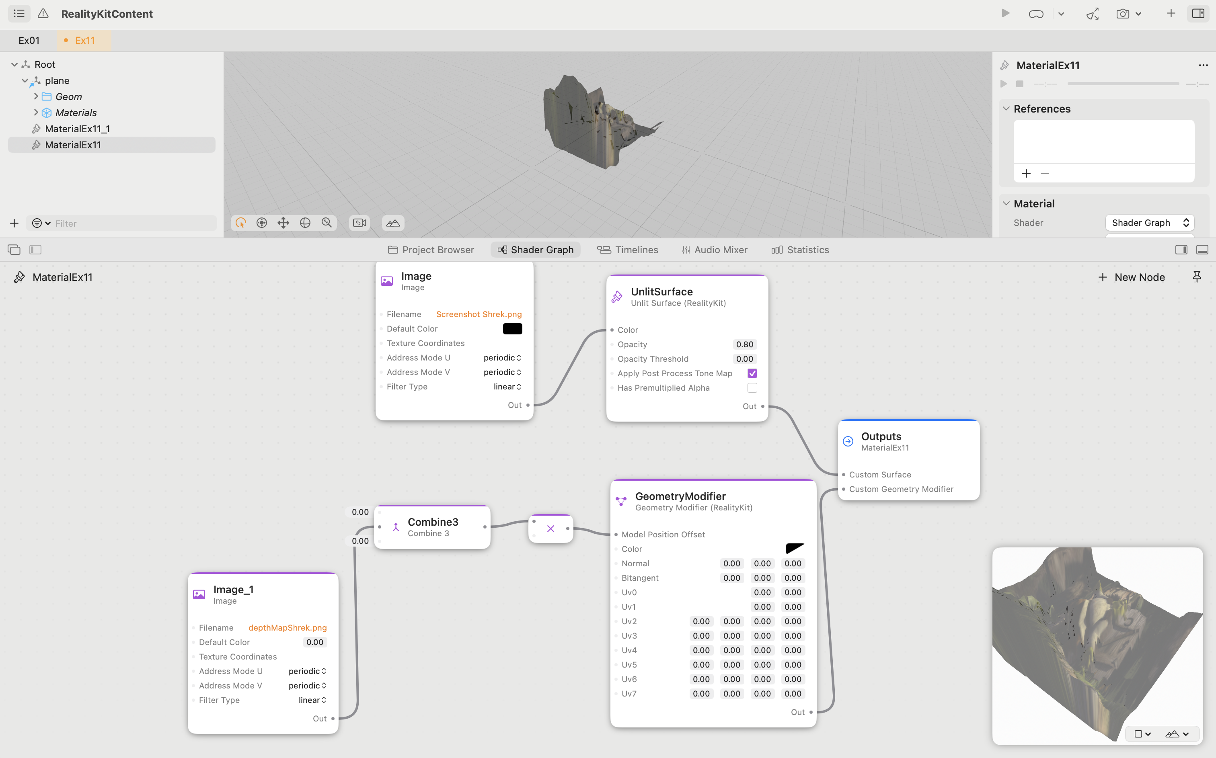Open Address Mode V dropdown on Image_1 node
Screen dimensions: 1216x758
(307, 685)
